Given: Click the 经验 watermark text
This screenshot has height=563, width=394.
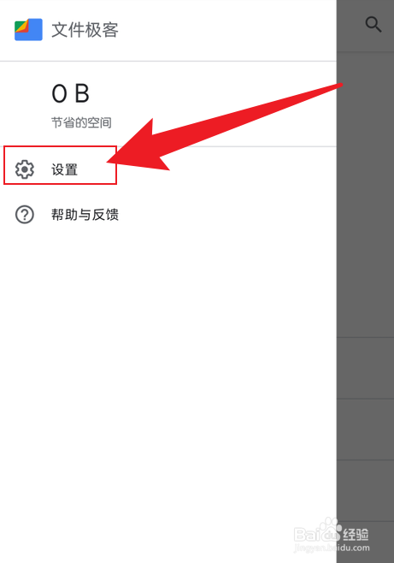Looking at the screenshot, I should tap(356, 534).
